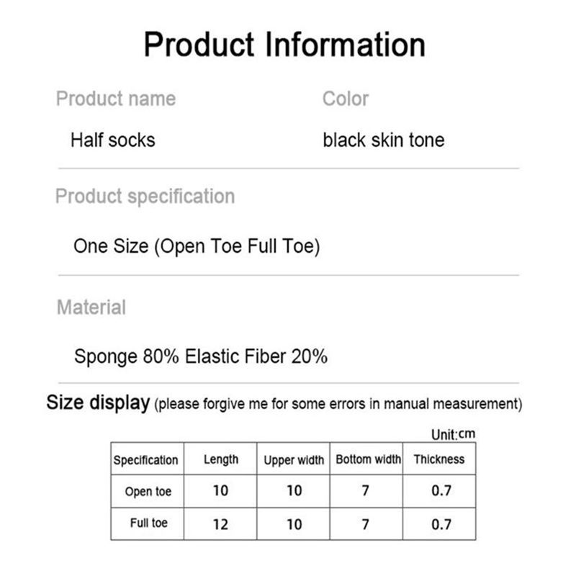The image size is (576, 576).
Task: Click the Open toe thickness value 0.7
Action: tap(441, 491)
